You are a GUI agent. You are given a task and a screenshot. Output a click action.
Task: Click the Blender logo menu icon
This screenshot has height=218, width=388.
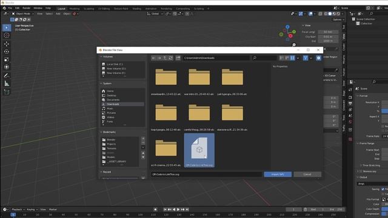(x=4, y=8)
